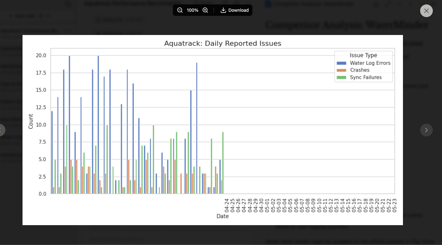442x245 pixels.
Task: Click the 04-24 date tick label
Action: click(227, 206)
